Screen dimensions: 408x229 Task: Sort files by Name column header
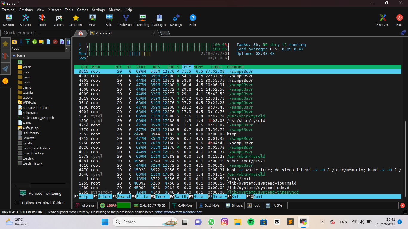(21, 55)
